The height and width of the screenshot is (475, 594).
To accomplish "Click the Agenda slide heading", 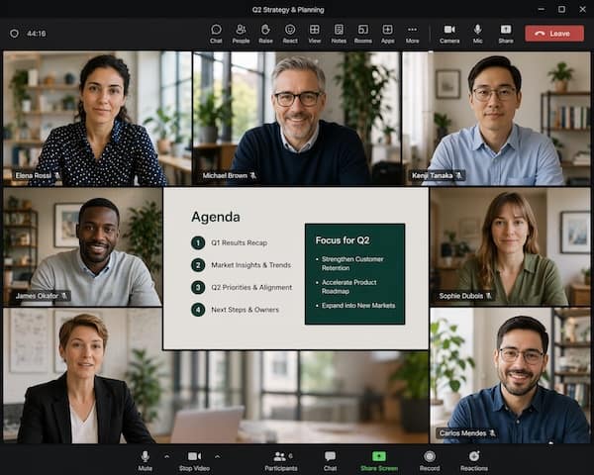I will (216, 217).
